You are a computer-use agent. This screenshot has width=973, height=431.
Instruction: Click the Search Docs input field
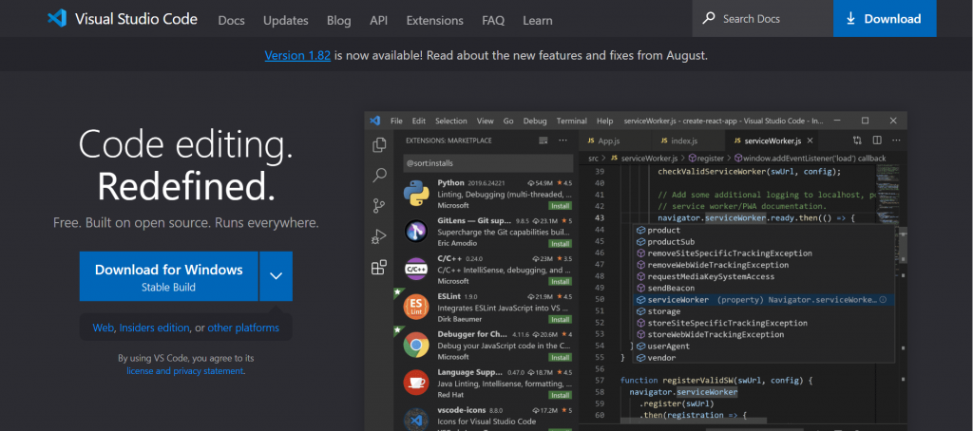(763, 19)
